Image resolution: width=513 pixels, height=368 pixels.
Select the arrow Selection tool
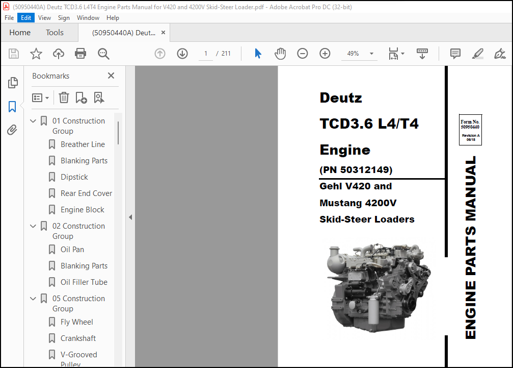click(x=258, y=54)
